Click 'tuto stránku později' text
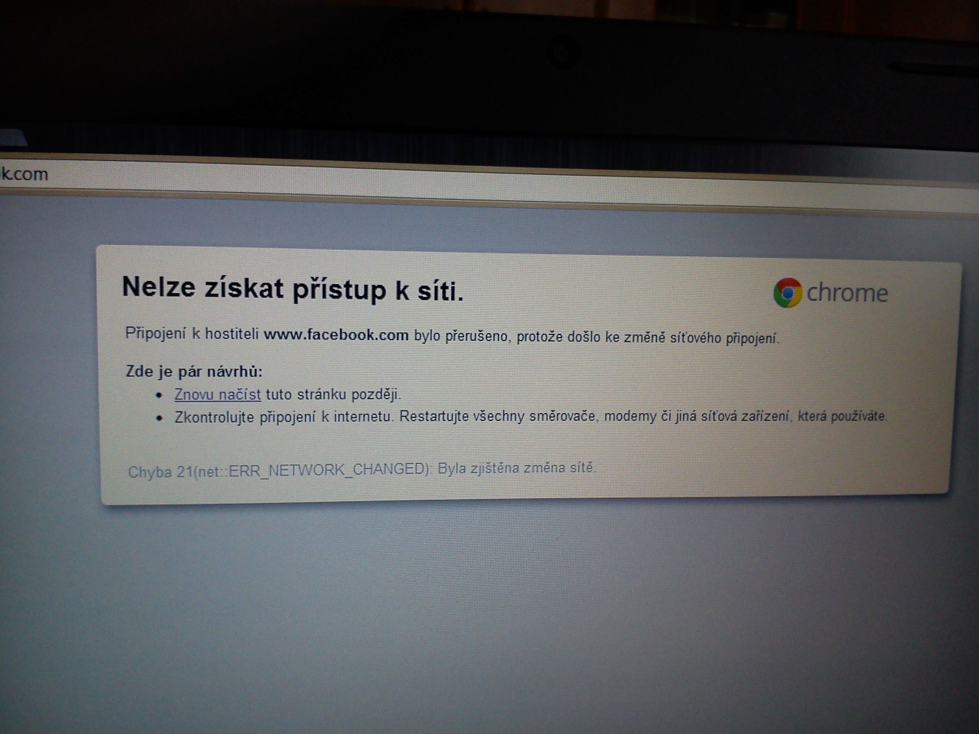Viewport: 979px width, 734px height. [333, 394]
